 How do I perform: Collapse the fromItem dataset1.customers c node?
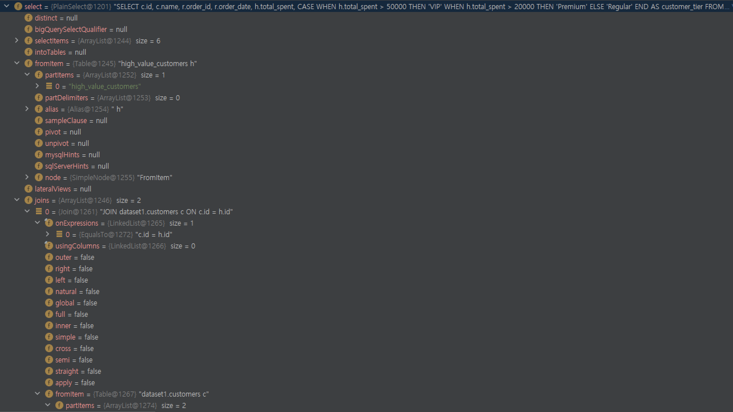tap(37, 394)
